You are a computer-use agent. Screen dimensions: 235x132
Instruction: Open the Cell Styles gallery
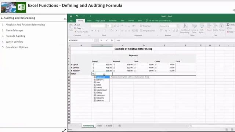tap(202, 29)
